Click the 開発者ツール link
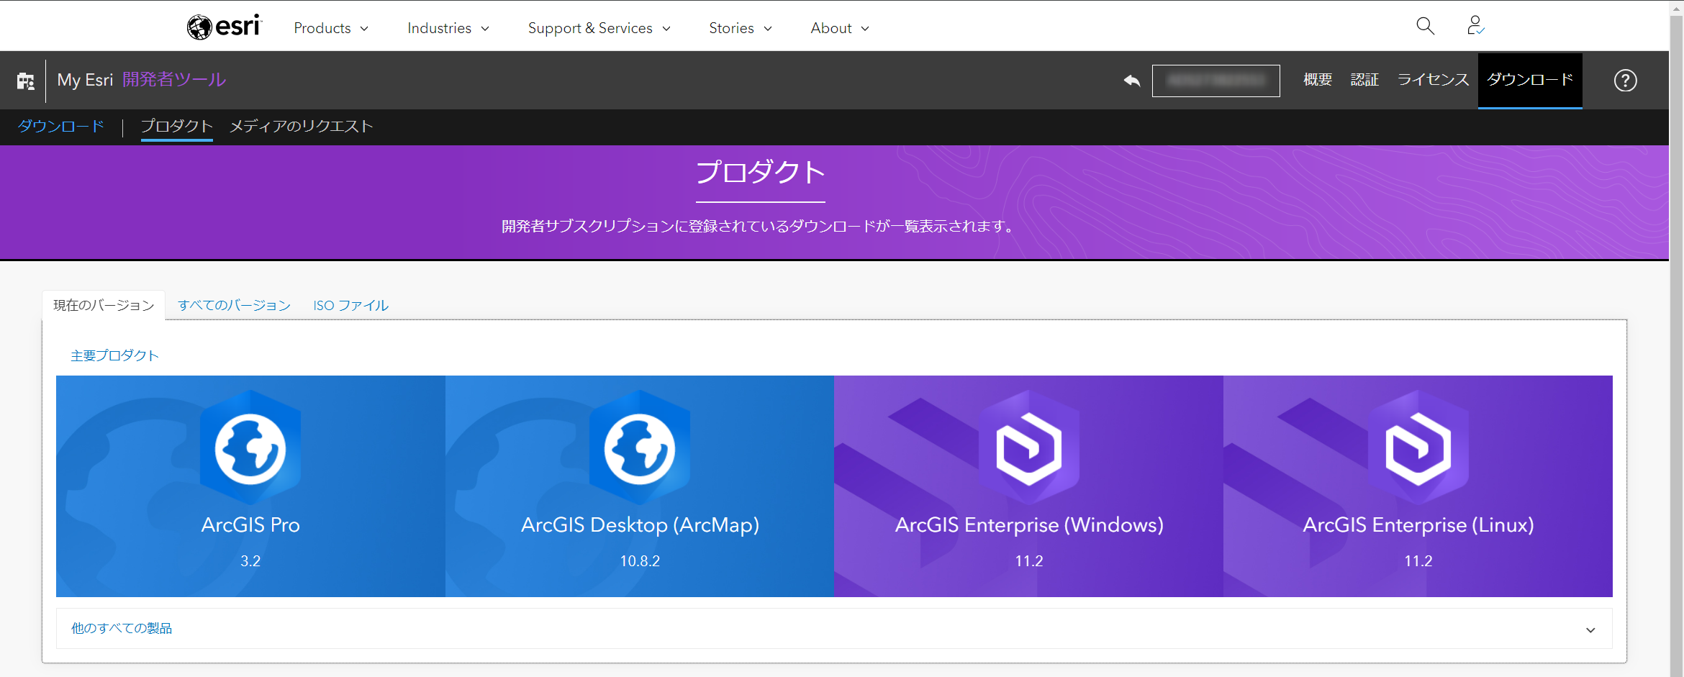Viewport: 1684px width, 677px height. point(174,80)
